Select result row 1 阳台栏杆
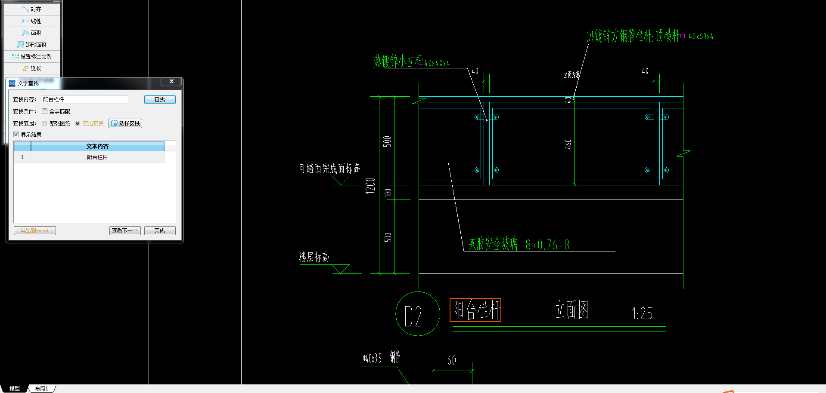Image resolution: width=826 pixels, height=393 pixels. pos(89,157)
